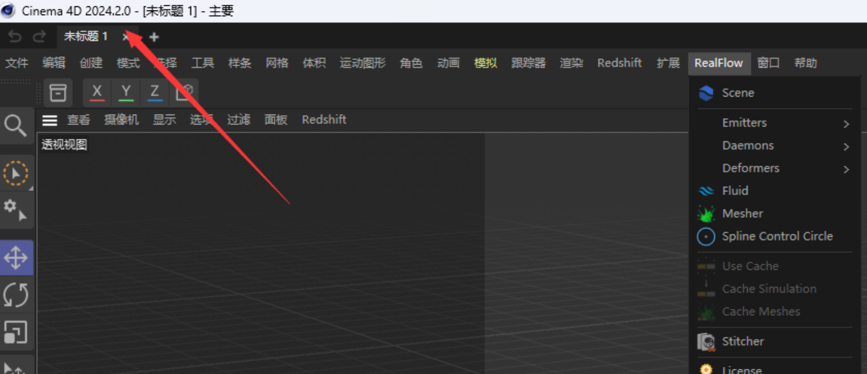Open viewport Redshift menu
The height and width of the screenshot is (374, 867).
(324, 120)
